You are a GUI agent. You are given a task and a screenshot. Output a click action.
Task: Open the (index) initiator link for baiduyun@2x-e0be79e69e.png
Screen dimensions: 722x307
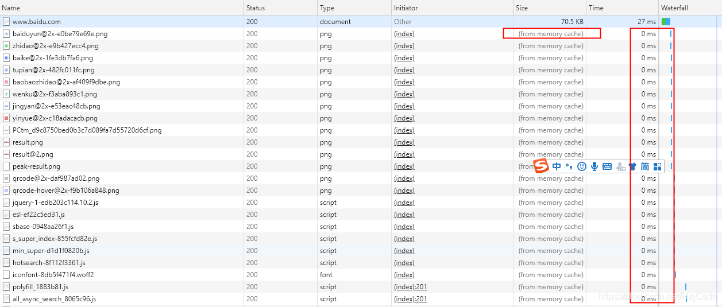404,34
